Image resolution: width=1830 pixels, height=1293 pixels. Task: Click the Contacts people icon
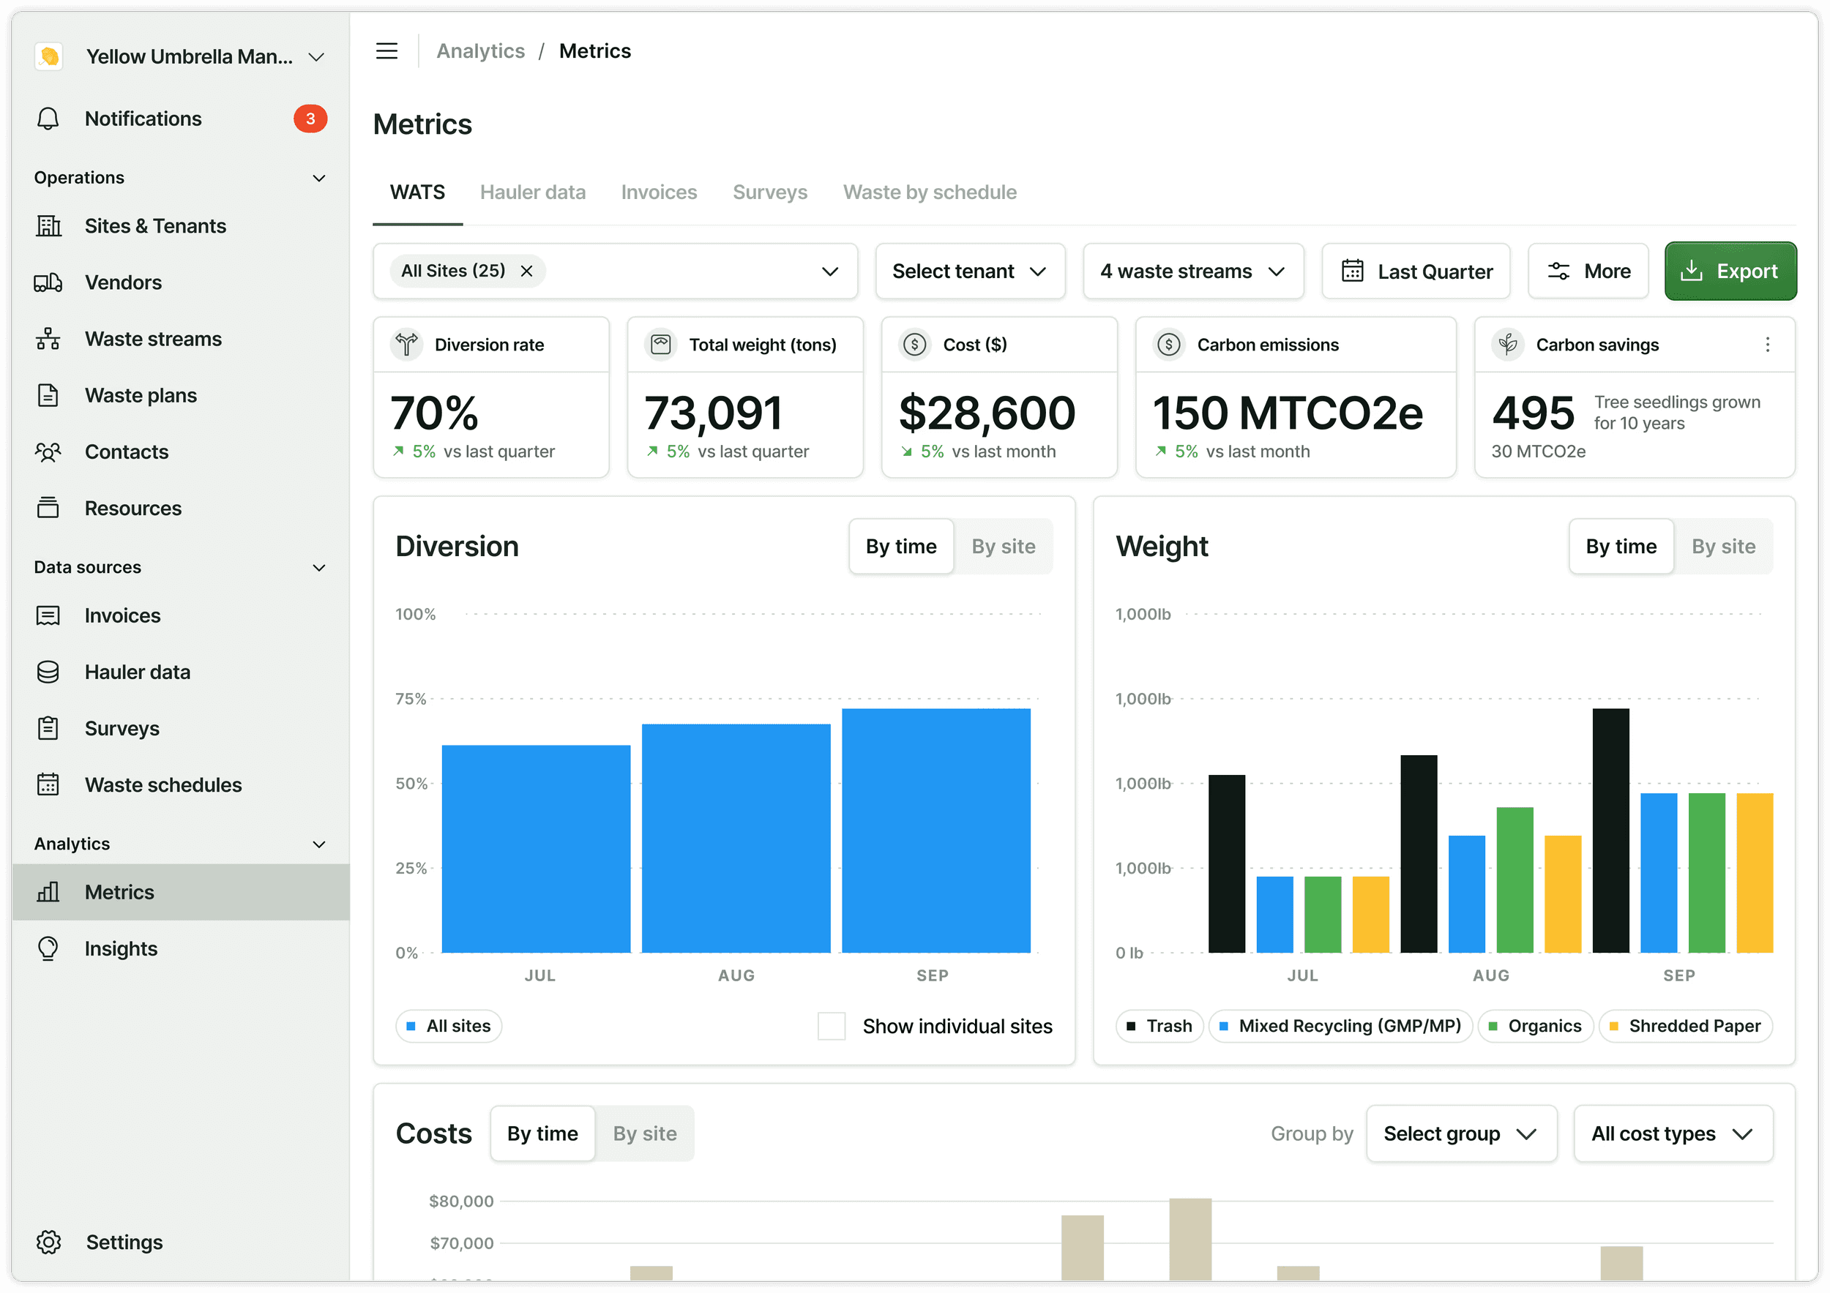tap(48, 452)
